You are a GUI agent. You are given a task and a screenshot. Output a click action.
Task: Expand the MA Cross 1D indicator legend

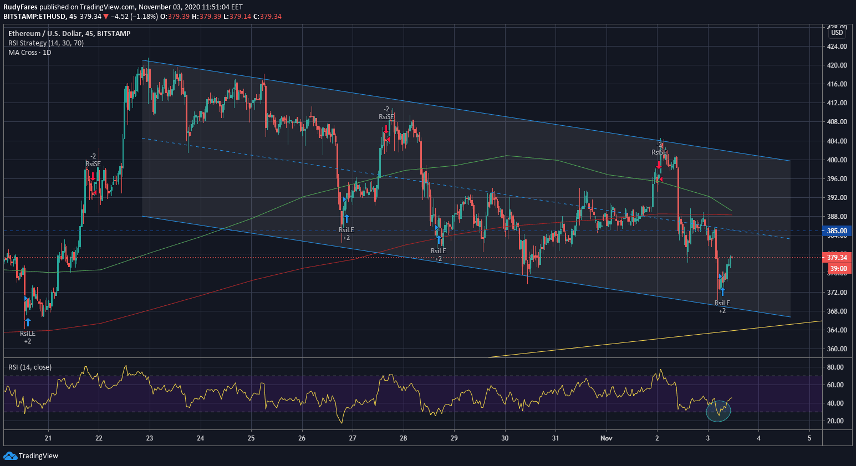click(30, 53)
